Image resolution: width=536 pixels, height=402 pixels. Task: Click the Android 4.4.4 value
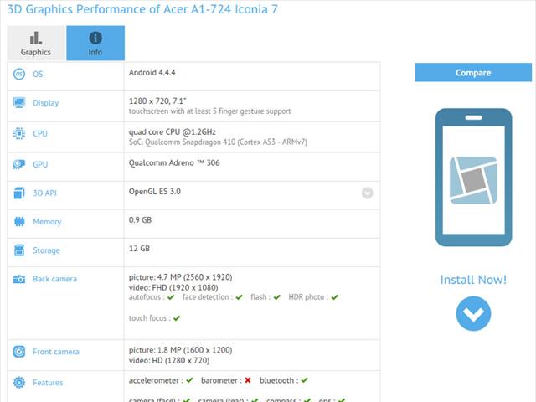[x=152, y=73]
